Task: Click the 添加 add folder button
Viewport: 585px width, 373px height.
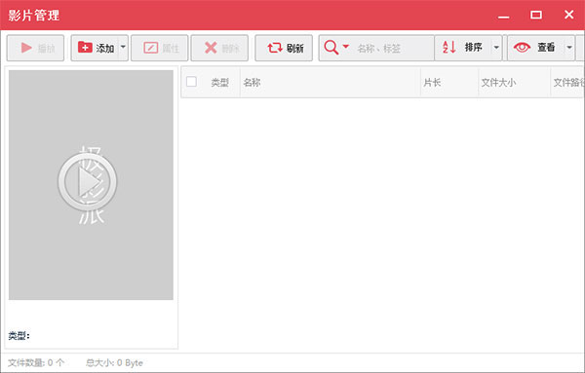Action: [96, 48]
